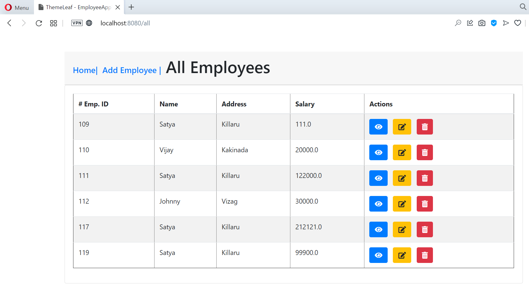The width and height of the screenshot is (529, 288).
Task: Open the Opera Menu
Action: tap(17, 7)
